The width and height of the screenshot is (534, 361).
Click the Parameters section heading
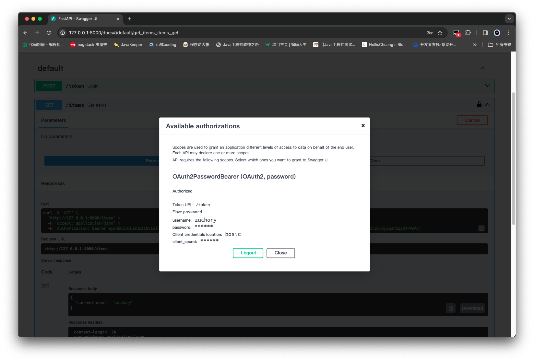tap(53, 120)
